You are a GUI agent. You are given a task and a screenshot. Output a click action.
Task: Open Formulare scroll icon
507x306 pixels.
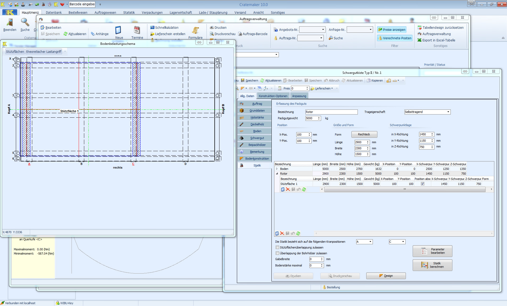point(195,30)
